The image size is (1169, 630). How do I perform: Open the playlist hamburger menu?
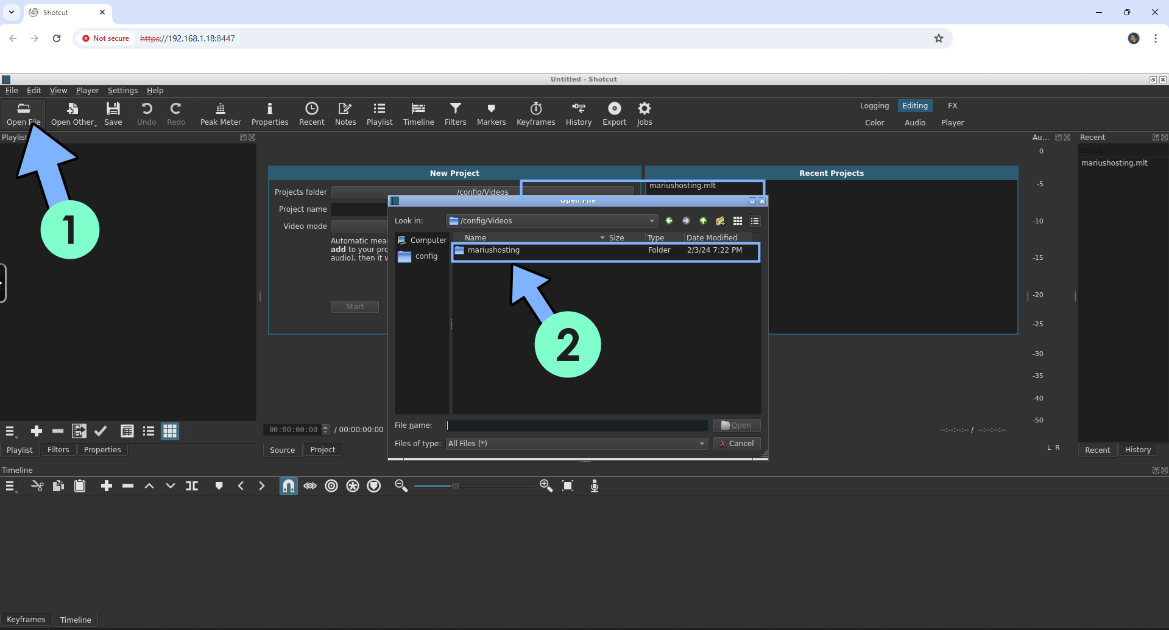[10, 431]
